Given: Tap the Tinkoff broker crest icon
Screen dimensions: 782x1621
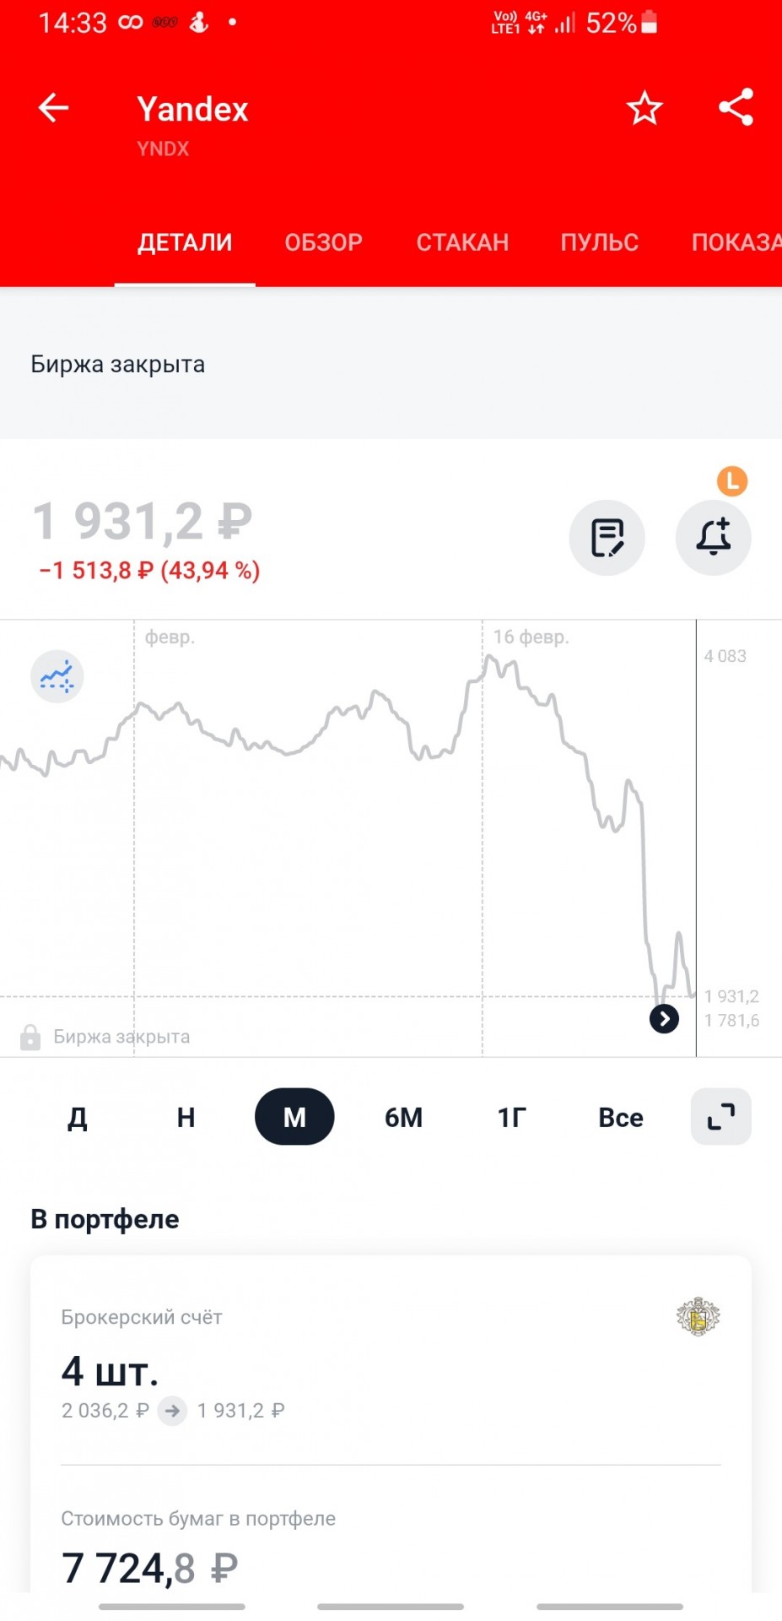Looking at the screenshot, I should pos(698,1316).
